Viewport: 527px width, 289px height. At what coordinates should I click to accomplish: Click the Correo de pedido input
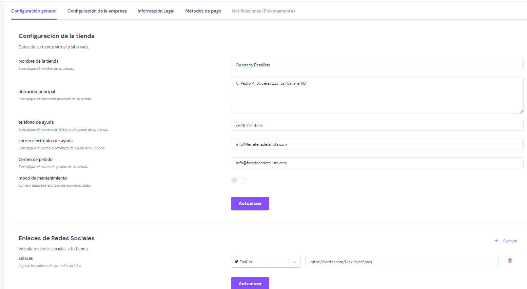pos(377,163)
